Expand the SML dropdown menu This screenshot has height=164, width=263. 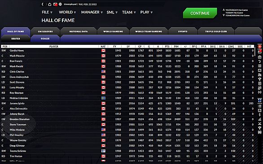click(x=112, y=13)
